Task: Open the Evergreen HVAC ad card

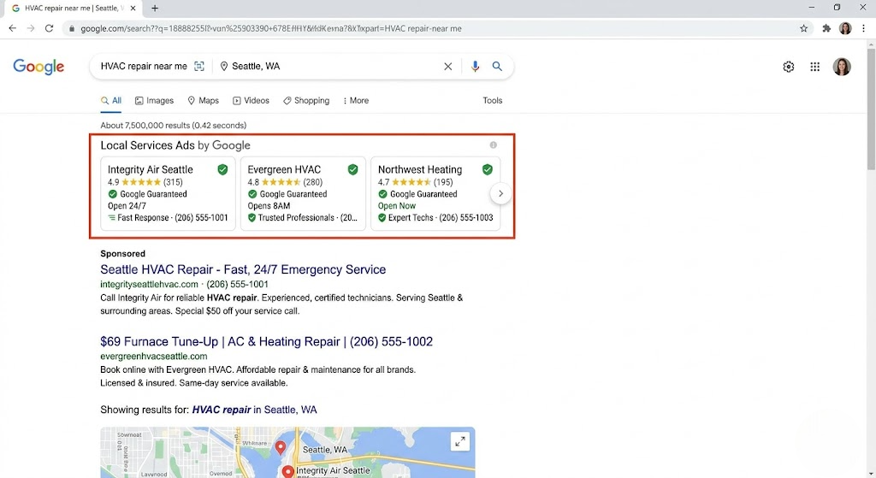Action: pos(303,193)
